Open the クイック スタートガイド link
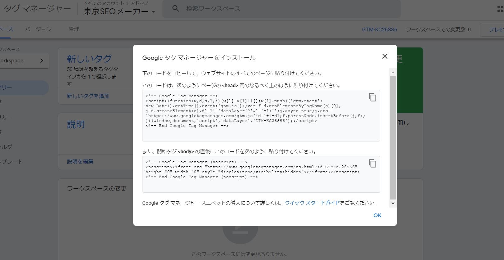The height and width of the screenshot is (260, 504). [312, 203]
